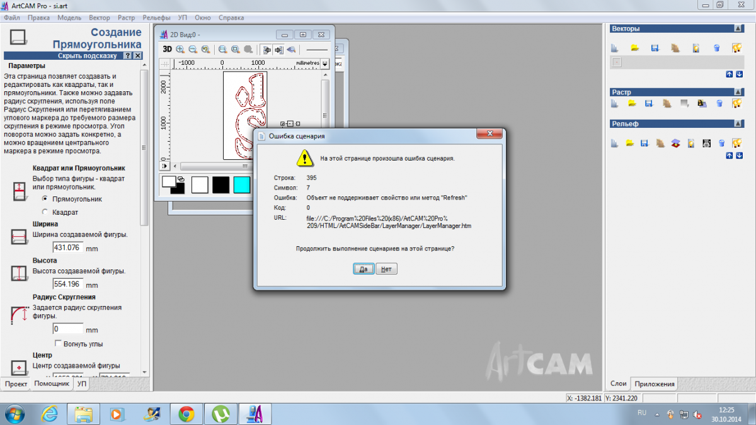Move vector layer down in Векторы panel

click(x=739, y=74)
